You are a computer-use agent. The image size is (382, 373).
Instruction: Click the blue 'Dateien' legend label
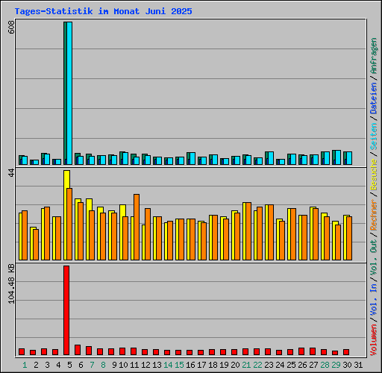click(374, 98)
